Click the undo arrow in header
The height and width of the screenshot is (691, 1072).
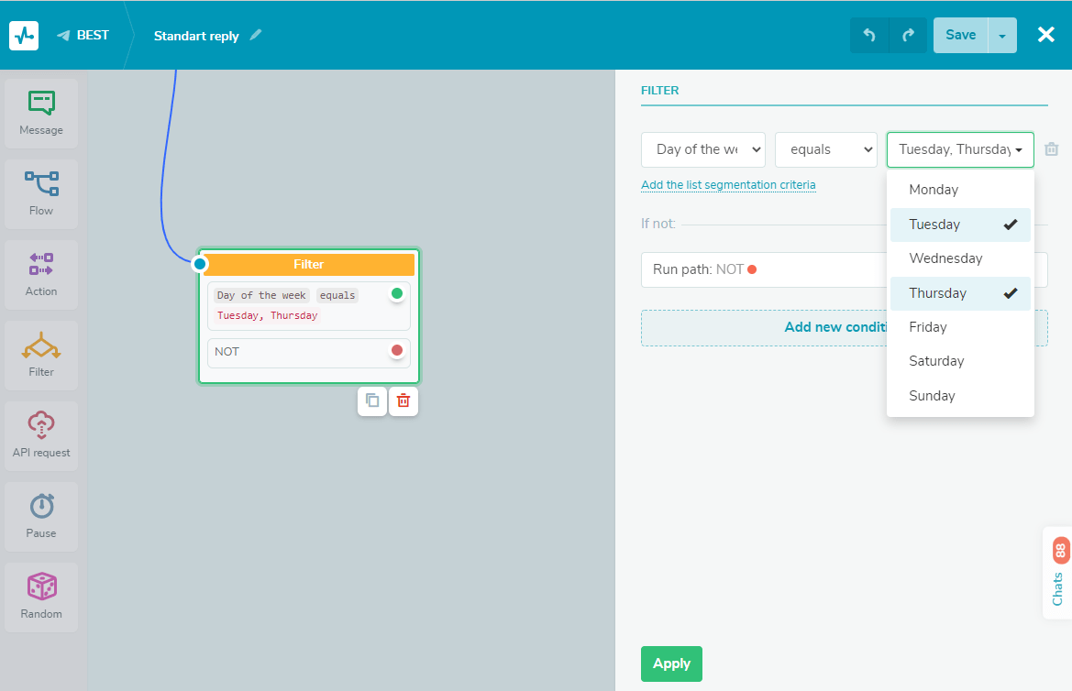869,36
